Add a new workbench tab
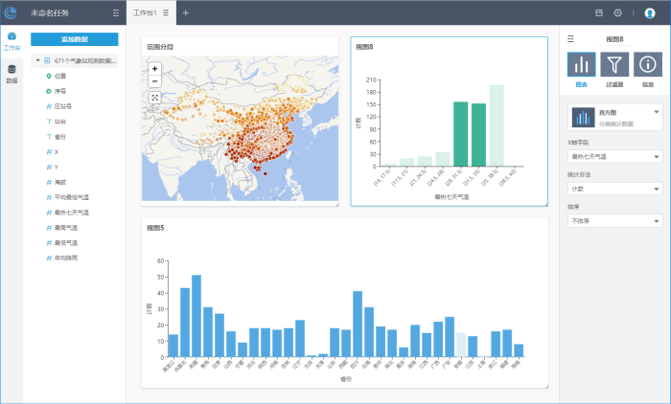 (x=186, y=13)
